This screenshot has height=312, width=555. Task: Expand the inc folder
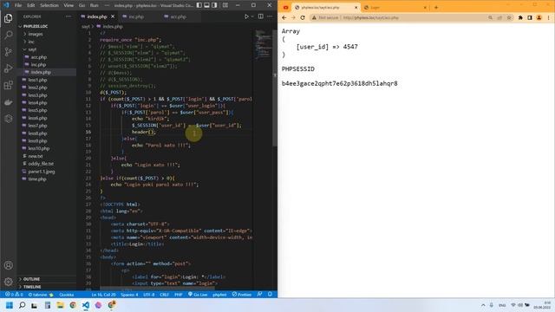pos(31,42)
